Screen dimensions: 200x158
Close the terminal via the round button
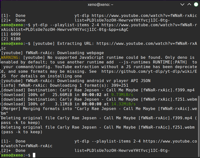click(x=196, y=4)
